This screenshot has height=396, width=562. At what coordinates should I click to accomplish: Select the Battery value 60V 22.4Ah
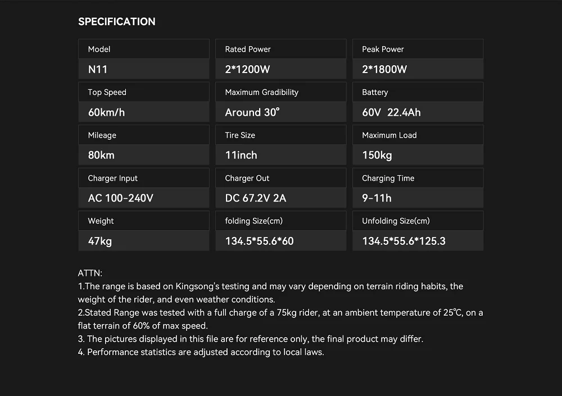pyautogui.click(x=391, y=112)
